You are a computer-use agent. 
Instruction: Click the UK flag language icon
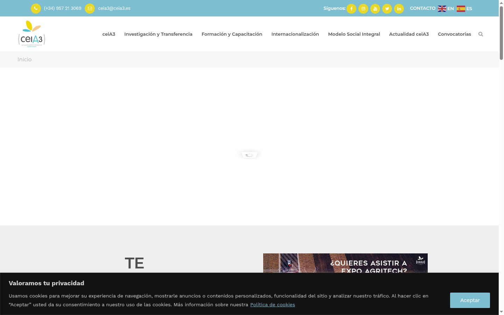(x=442, y=9)
